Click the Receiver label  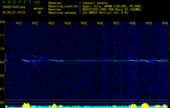click(x=55, y=9)
